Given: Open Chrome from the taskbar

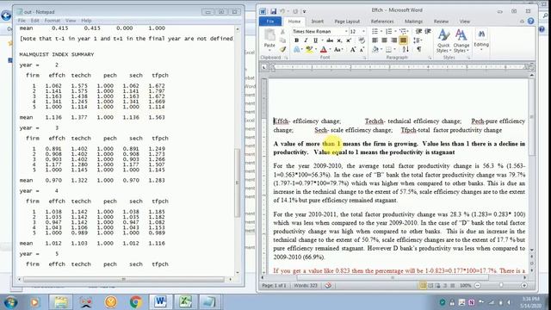Looking at the screenshot, I should pos(136,302).
